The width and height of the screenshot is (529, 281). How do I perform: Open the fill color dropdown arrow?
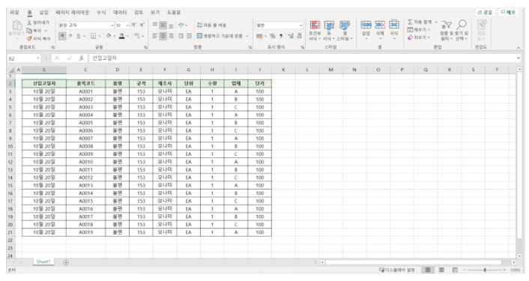pyautogui.click(x=115, y=36)
